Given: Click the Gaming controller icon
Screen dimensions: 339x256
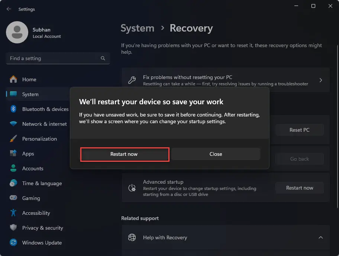Looking at the screenshot, I should point(13,198).
